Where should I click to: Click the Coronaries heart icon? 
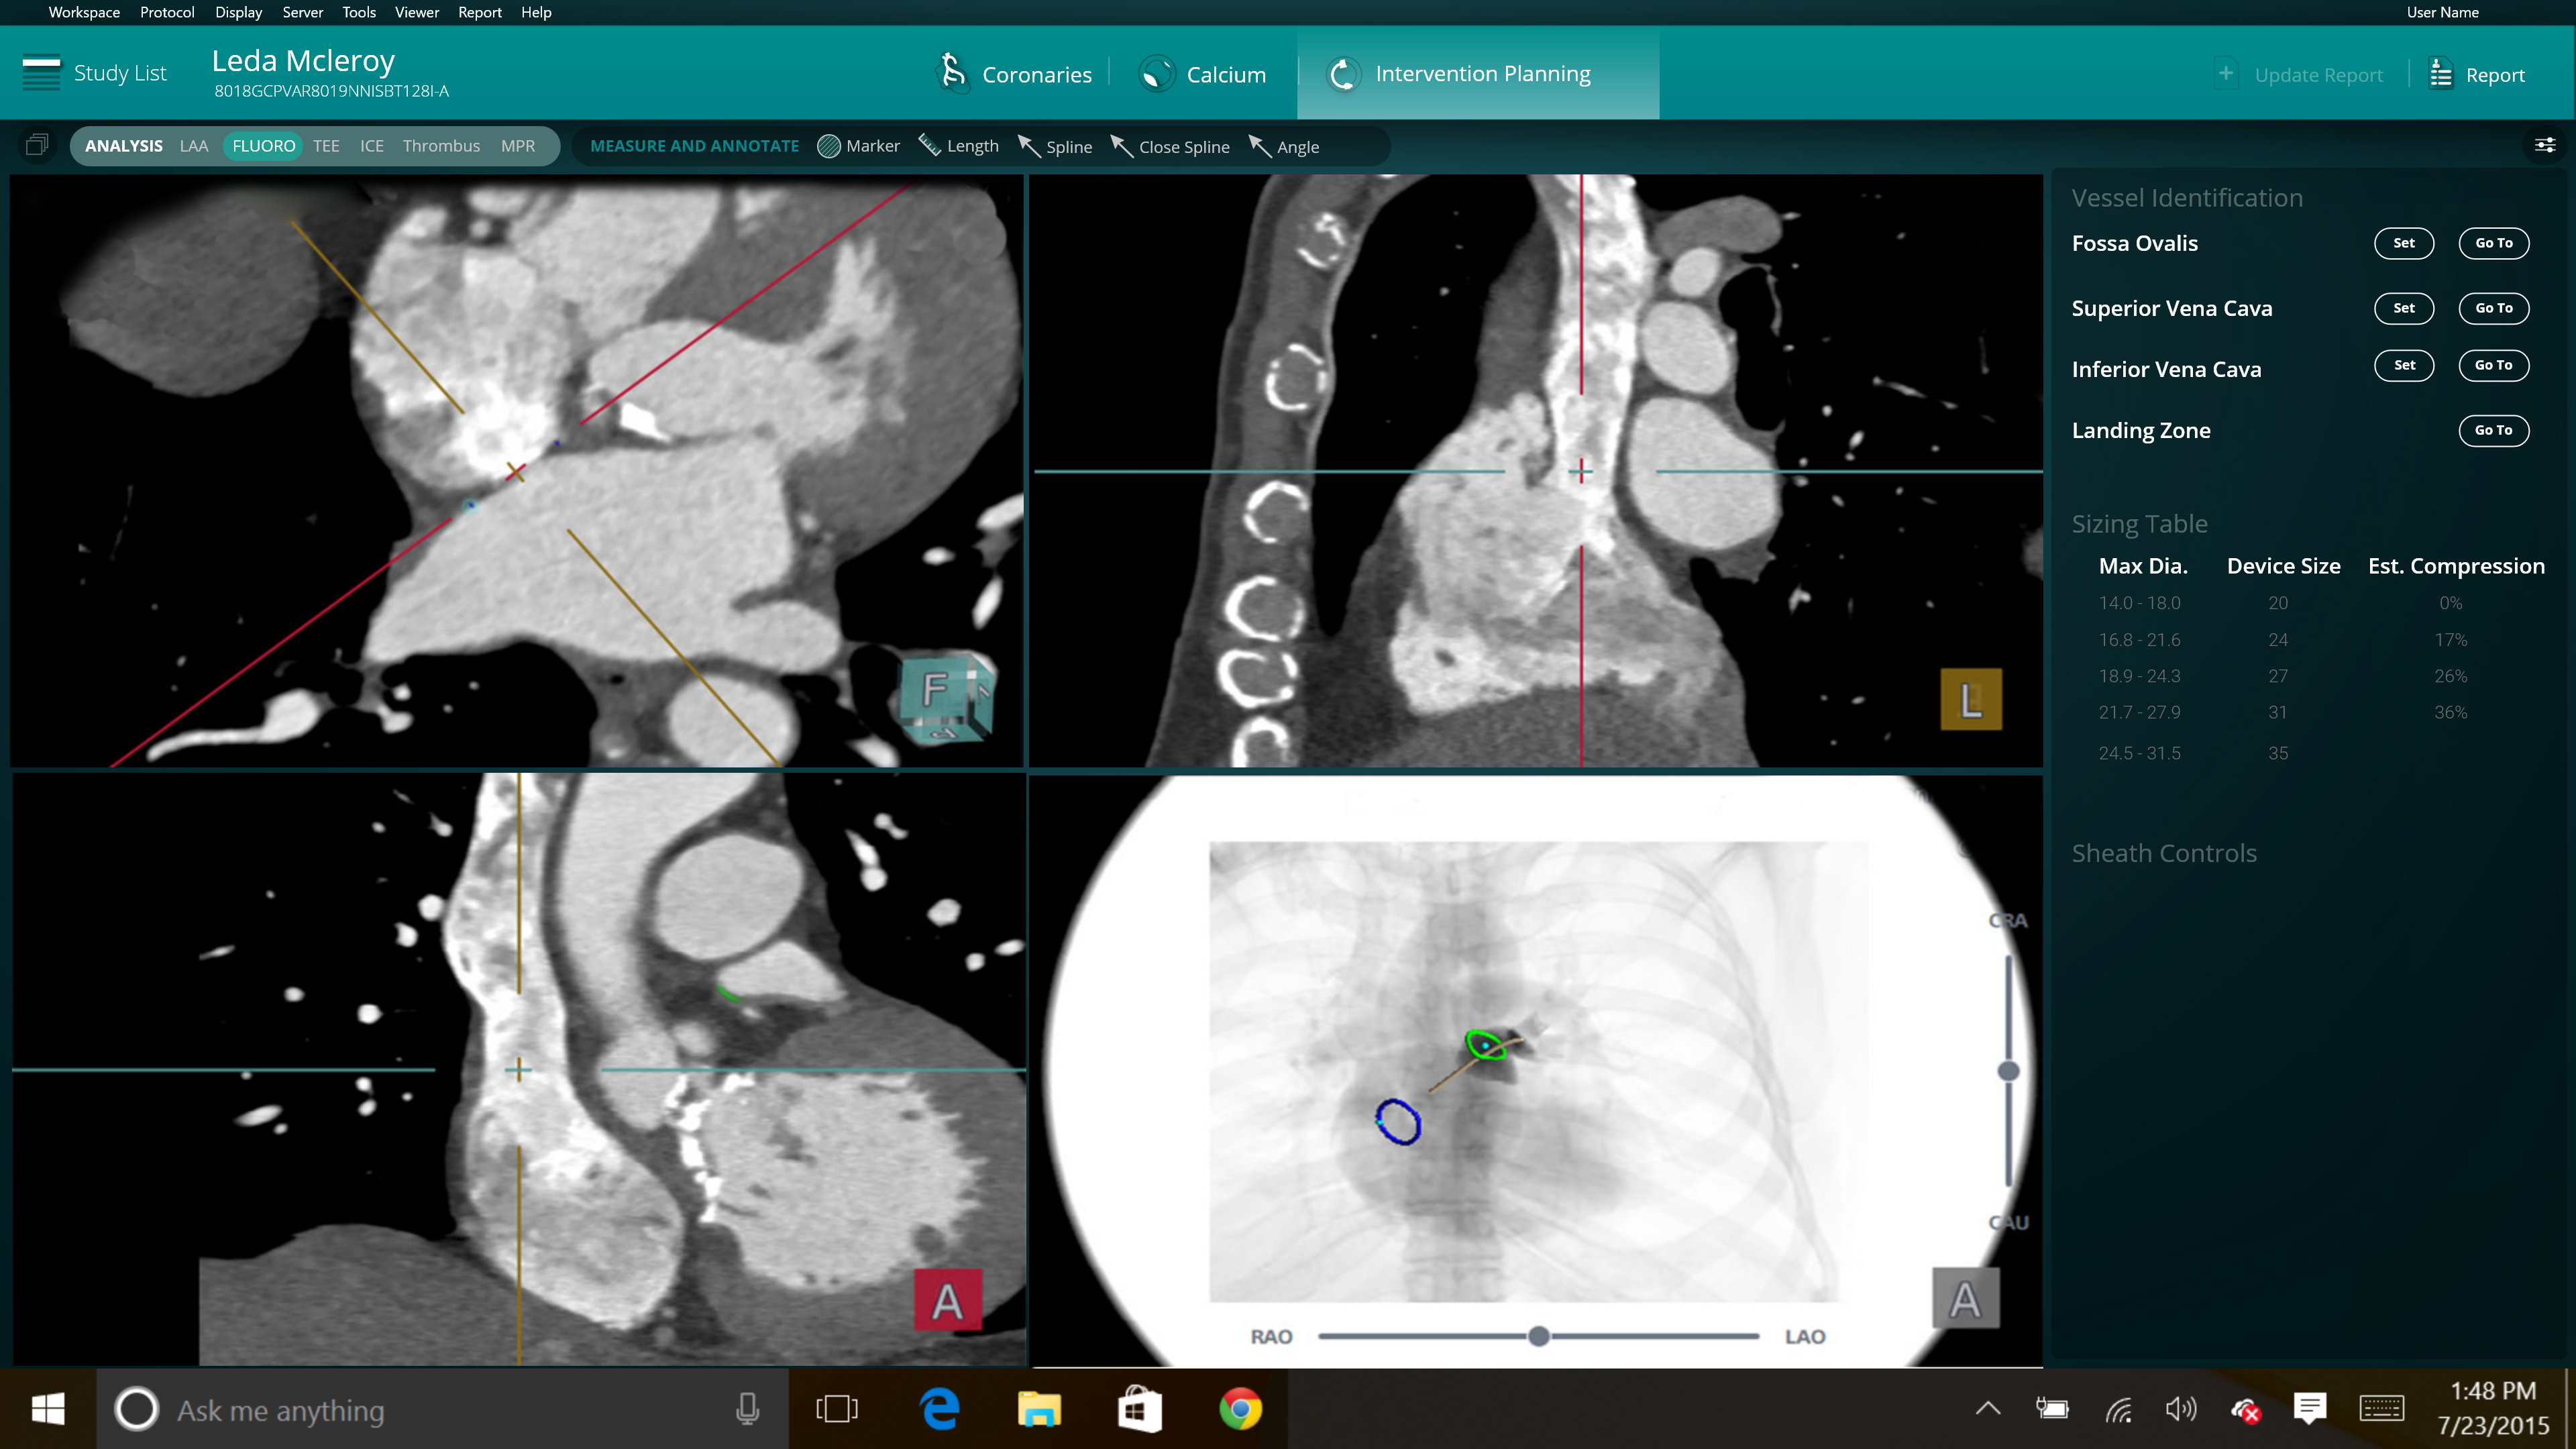click(x=953, y=73)
